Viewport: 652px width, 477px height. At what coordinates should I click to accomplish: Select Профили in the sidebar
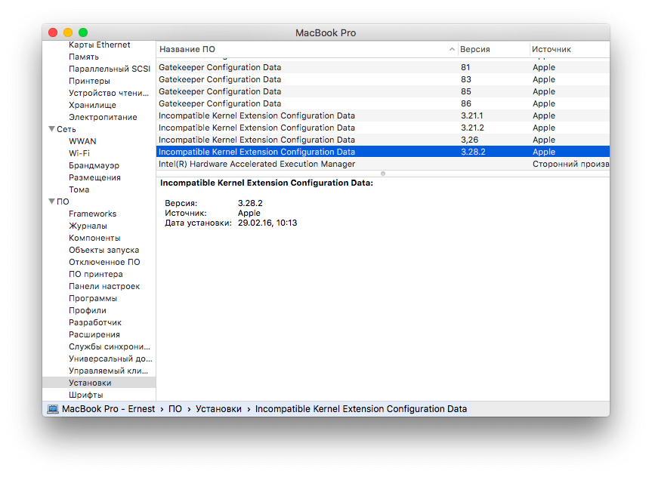coord(88,309)
